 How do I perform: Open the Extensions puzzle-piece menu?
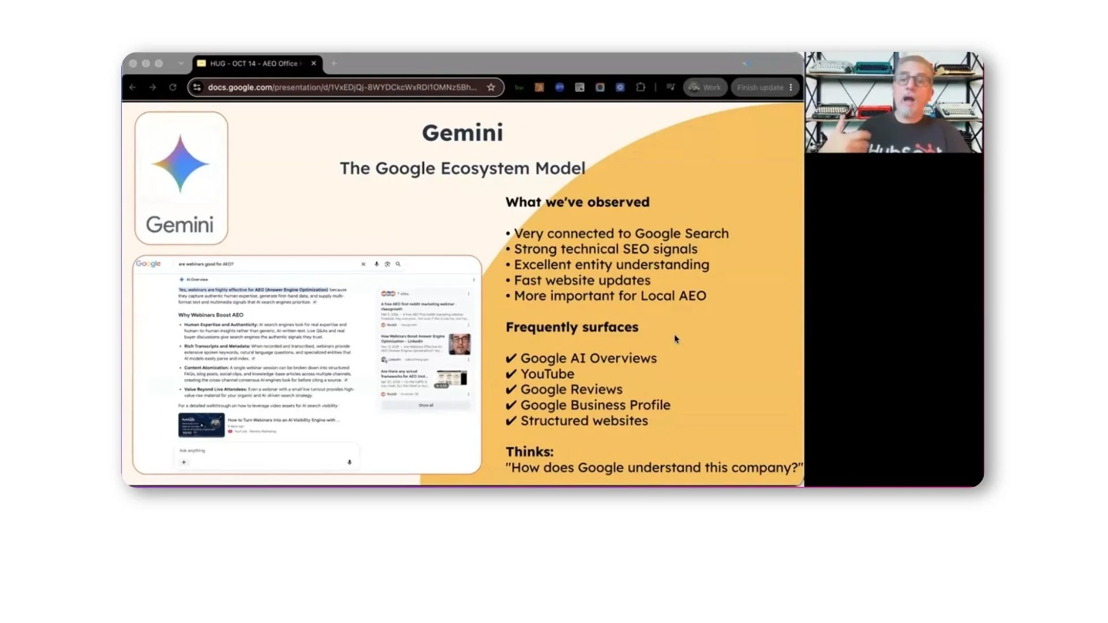(x=641, y=87)
